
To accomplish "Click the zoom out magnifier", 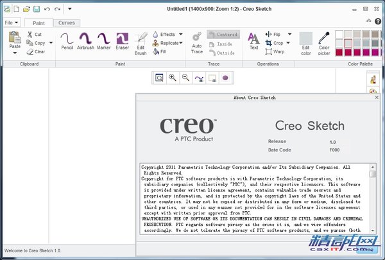I will (x=185, y=78).
